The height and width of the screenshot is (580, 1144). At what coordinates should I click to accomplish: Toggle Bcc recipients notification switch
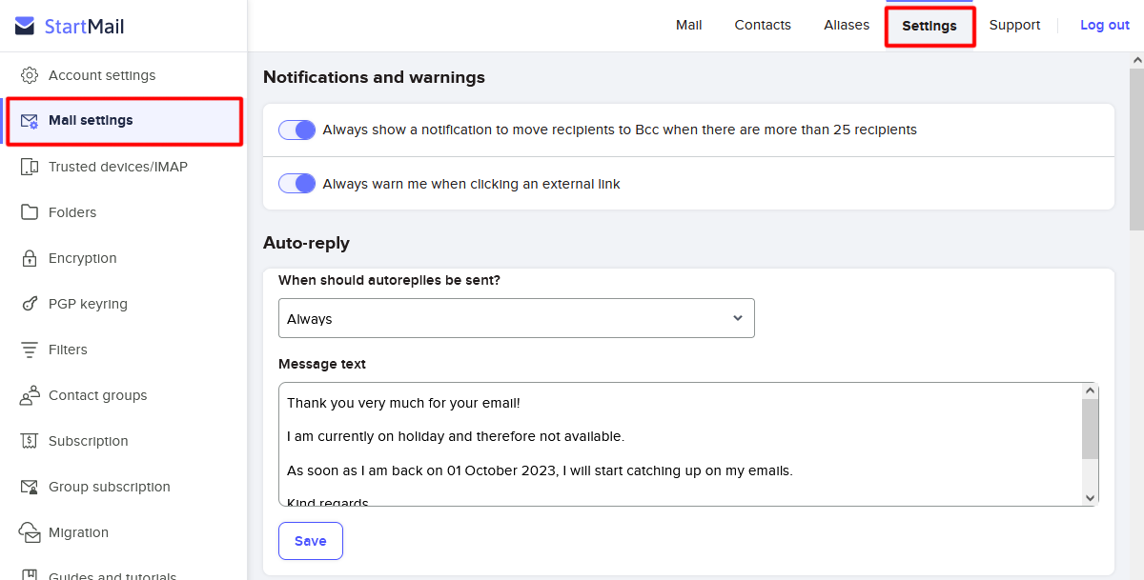[x=296, y=130]
